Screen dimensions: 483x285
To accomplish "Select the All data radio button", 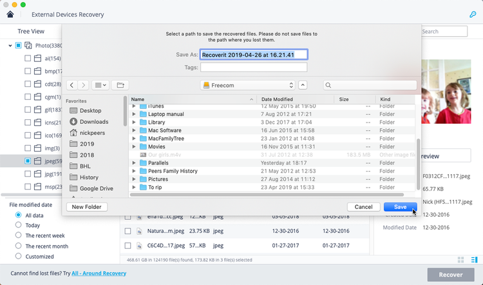I will [x=19, y=215].
